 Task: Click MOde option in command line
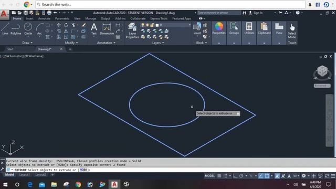83,170
